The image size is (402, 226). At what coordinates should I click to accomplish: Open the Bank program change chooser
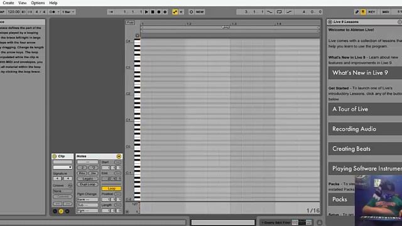coord(88,200)
